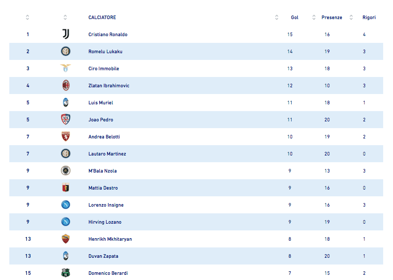Click the AC Milan crest beside Zlatan Ibrahimovic
The width and height of the screenshot is (393, 280).
coord(65,85)
